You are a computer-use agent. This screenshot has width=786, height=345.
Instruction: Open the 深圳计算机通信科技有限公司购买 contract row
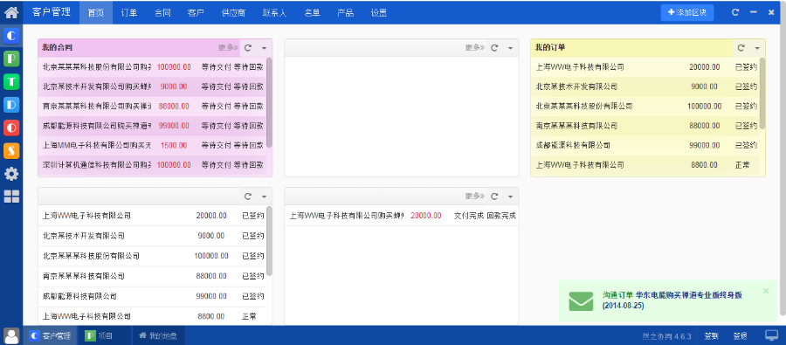click(x=152, y=164)
